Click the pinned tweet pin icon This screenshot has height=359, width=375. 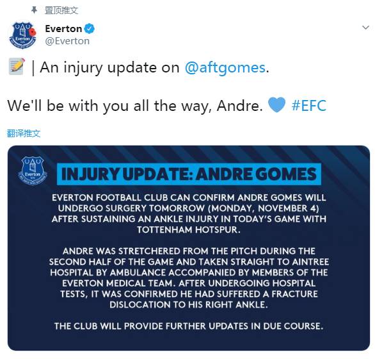(35, 10)
